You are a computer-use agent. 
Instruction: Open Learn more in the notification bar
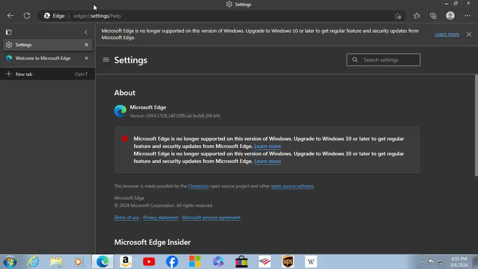447,34
